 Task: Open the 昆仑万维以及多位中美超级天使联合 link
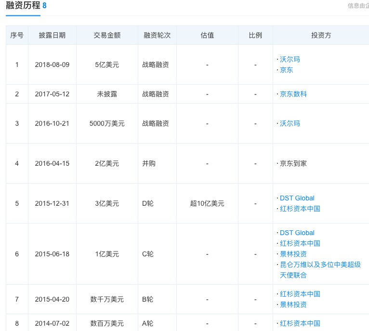tap(320, 265)
